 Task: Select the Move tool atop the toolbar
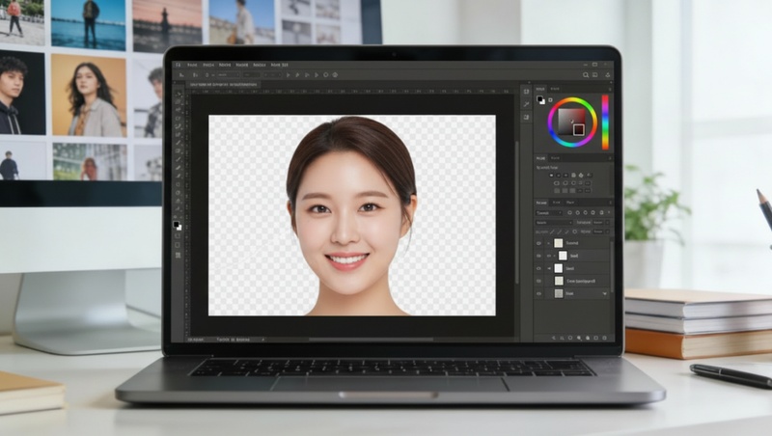178,95
